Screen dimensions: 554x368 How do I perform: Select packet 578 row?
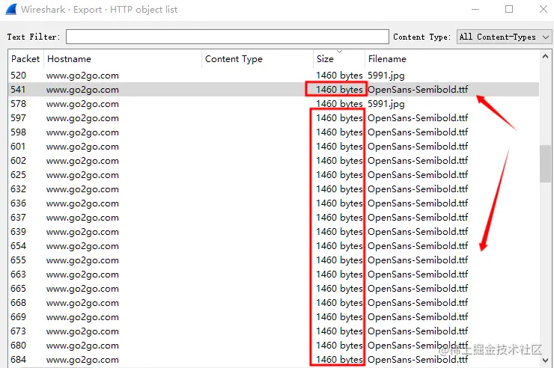274,104
